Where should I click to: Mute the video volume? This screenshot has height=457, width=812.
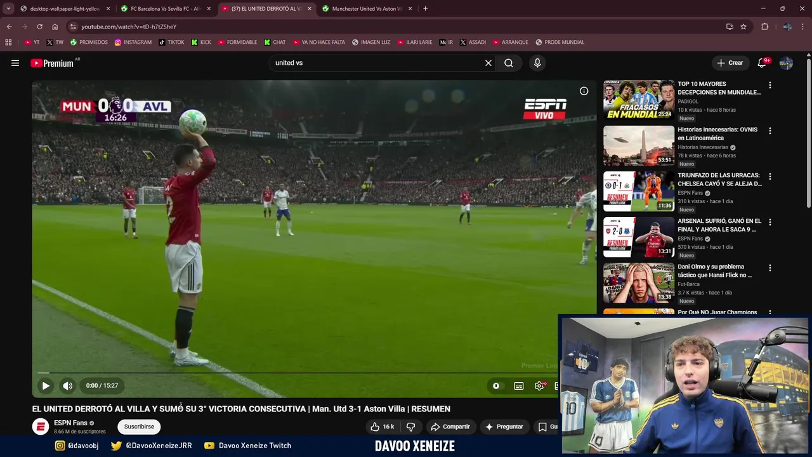point(68,385)
